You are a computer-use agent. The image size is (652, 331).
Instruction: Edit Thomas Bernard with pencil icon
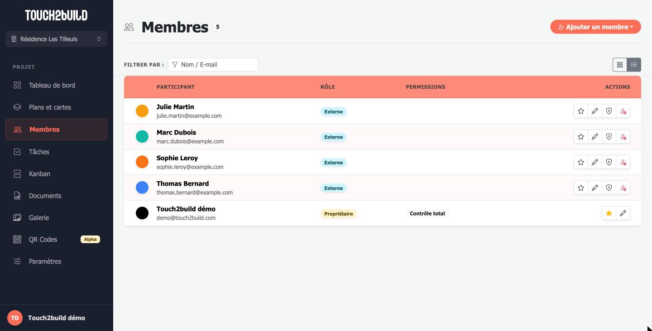coord(595,188)
